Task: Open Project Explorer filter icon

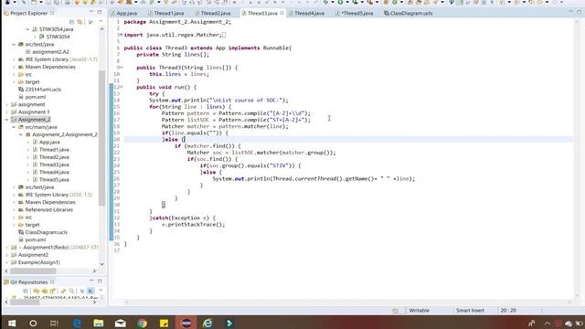Action: coord(90,22)
